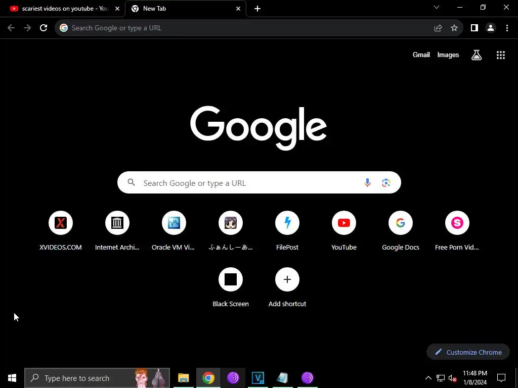Reload the current page
The image size is (518, 388).
tap(44, 28)
